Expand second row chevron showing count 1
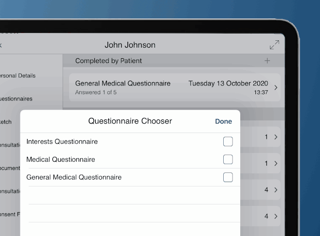 [x=276, y=164]
